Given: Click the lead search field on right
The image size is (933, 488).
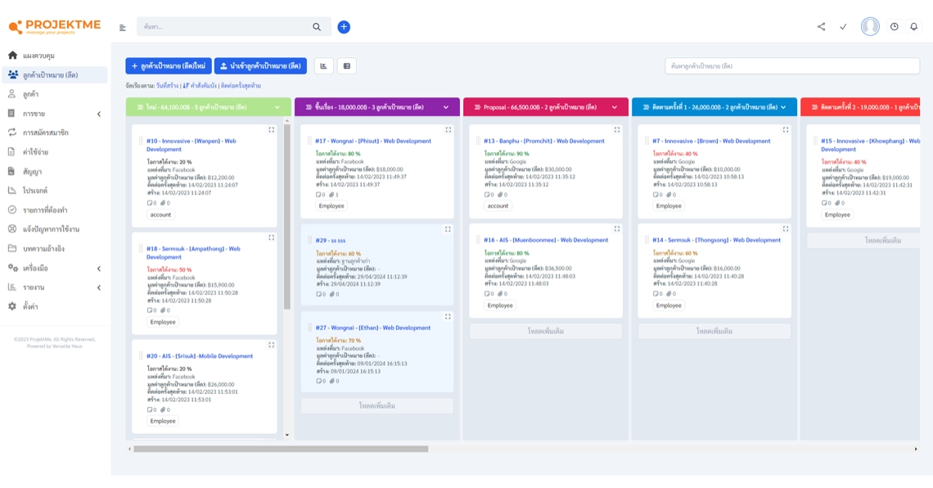Looking at the screenshot, I should click(791, 66).
